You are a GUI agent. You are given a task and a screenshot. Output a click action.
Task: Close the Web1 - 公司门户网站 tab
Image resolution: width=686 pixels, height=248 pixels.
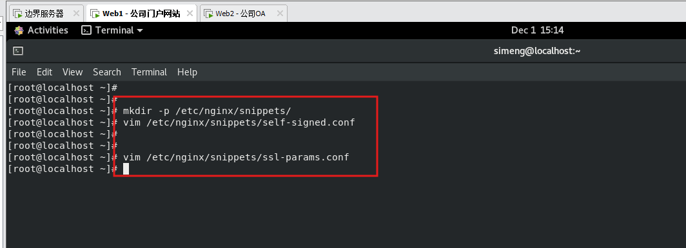(190, 14)
